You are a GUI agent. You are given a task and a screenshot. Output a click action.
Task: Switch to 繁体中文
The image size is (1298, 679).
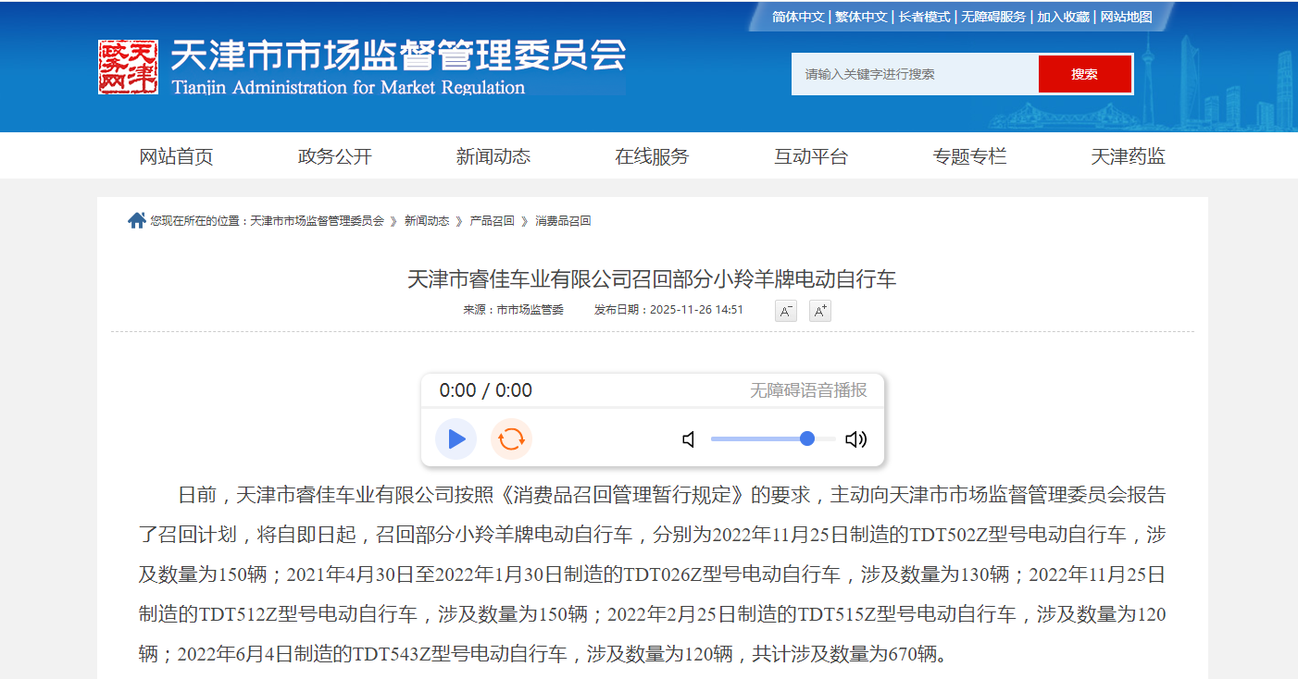[861, 17]
